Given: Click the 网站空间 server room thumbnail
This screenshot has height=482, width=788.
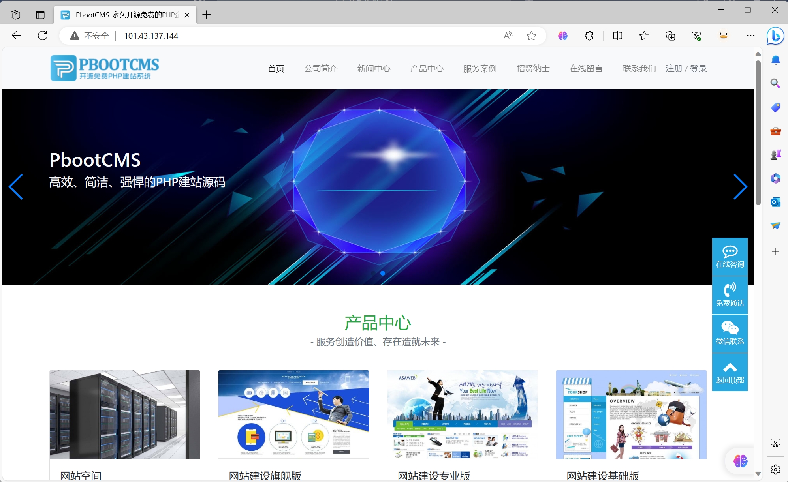Looking at the screenshot, I should pos(125,414).
